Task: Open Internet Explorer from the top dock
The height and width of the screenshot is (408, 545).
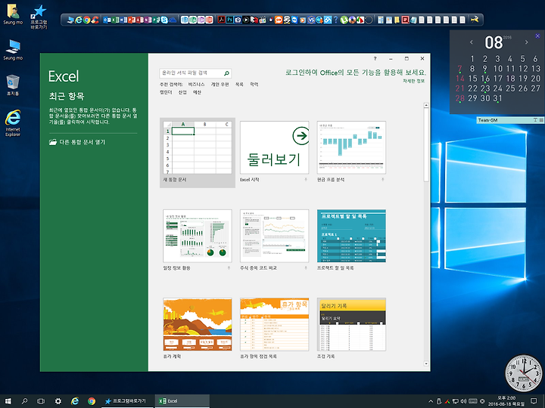Action: pos(79,20)
